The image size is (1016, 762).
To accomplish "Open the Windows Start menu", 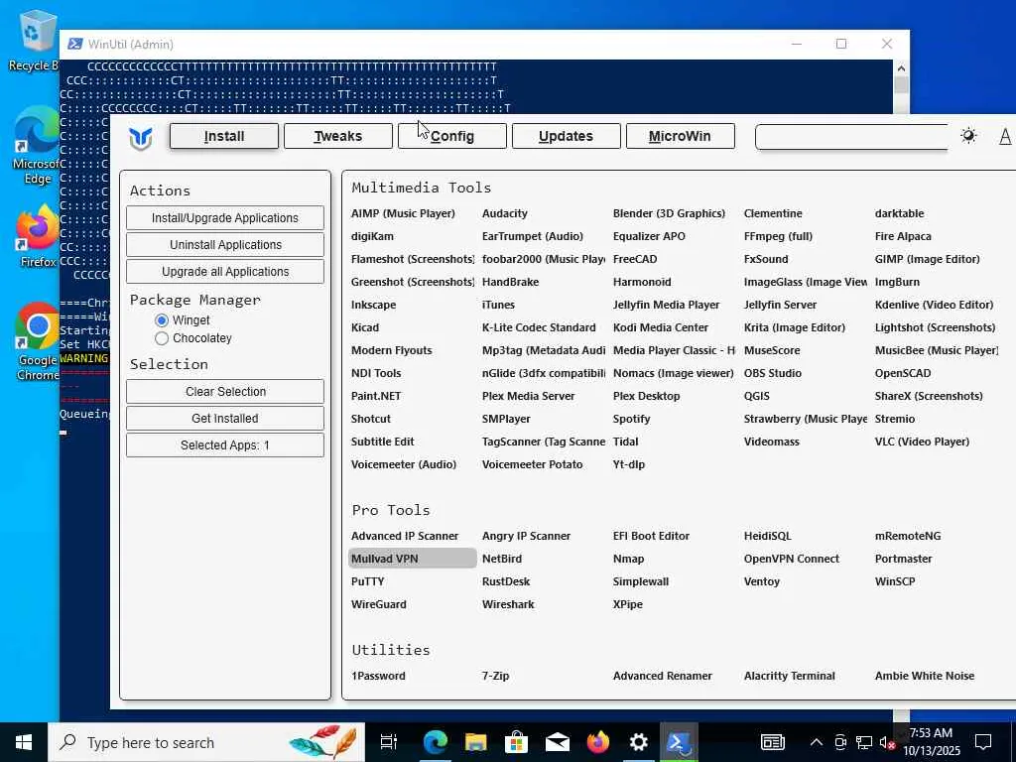I will pyautogui.click(x=24, y=742).
